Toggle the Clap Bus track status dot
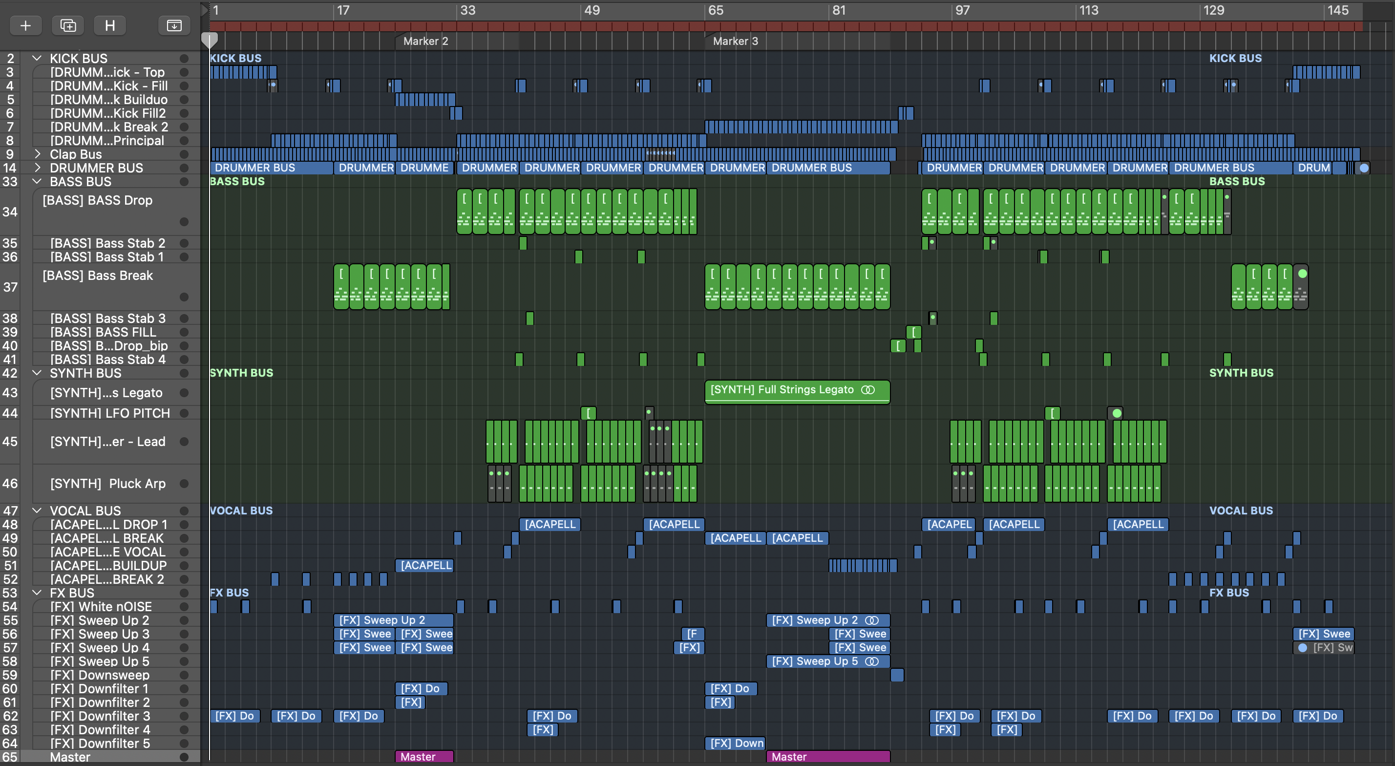 pyautogui.click(x=184, y=154)
